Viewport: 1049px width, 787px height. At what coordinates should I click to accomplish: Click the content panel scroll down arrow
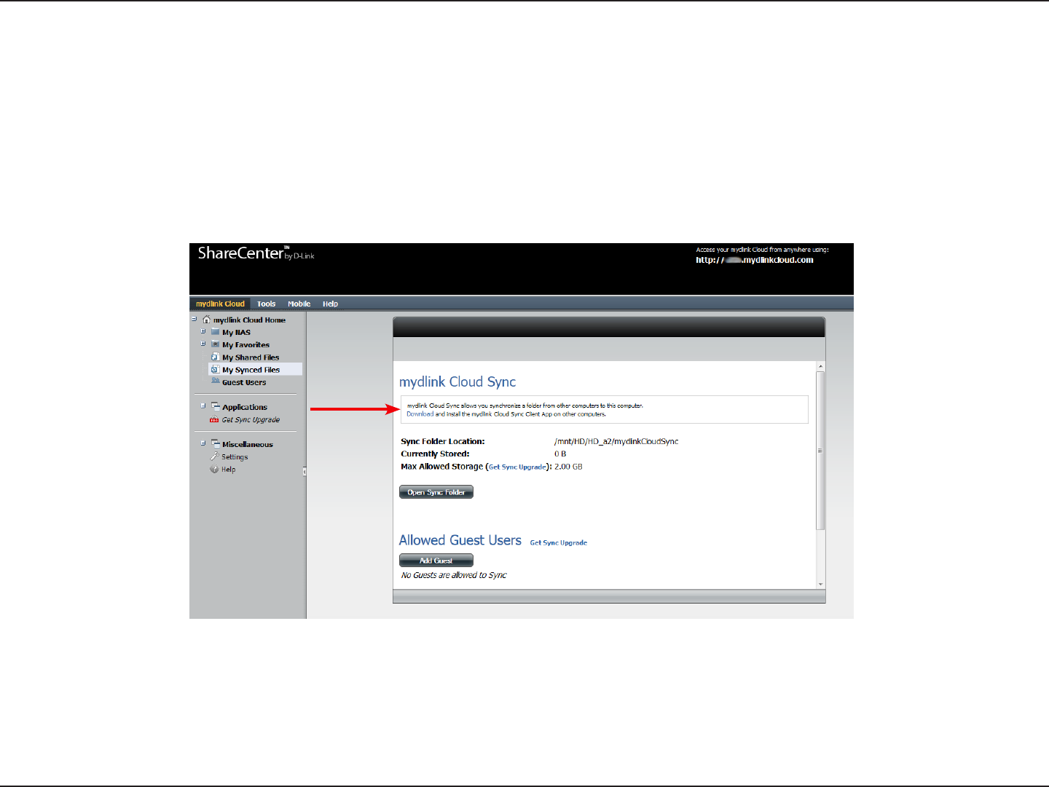pyautogui.click(x=820, y=584)
